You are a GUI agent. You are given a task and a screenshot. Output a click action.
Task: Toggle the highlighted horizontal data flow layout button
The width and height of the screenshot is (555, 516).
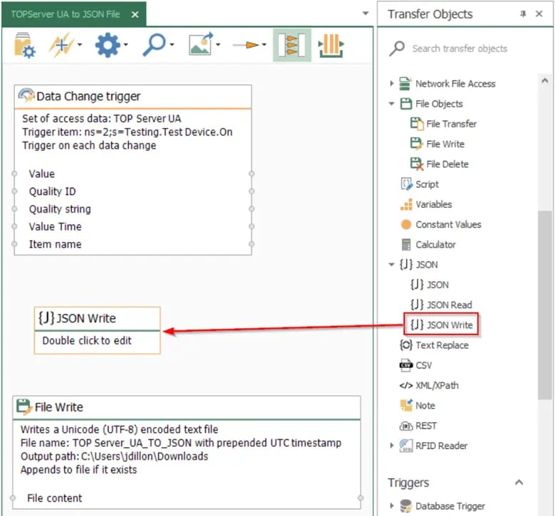(292, 46)
